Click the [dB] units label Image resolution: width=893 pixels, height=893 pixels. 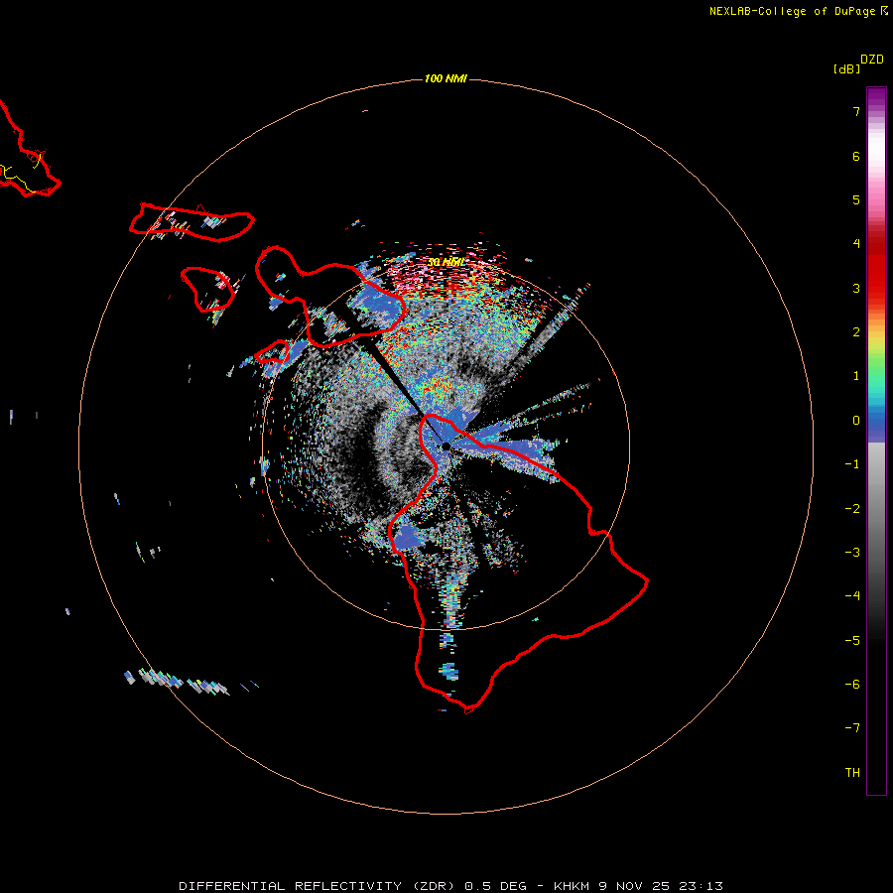tap(846, 68)
